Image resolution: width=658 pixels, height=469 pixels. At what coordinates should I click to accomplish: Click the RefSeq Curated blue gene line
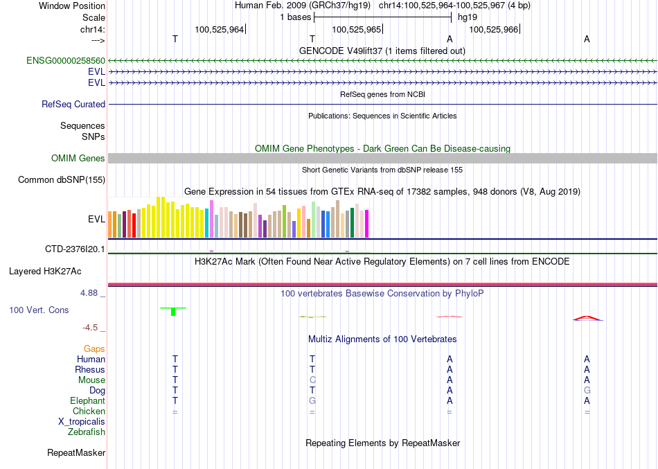(382, 104)
